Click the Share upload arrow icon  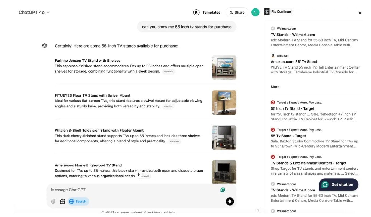[x=231, y=12]
